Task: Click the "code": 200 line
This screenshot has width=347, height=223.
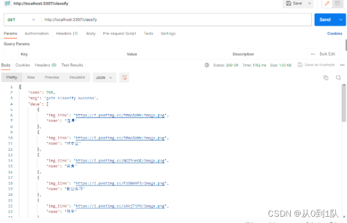Action: (x=41, y=93)
